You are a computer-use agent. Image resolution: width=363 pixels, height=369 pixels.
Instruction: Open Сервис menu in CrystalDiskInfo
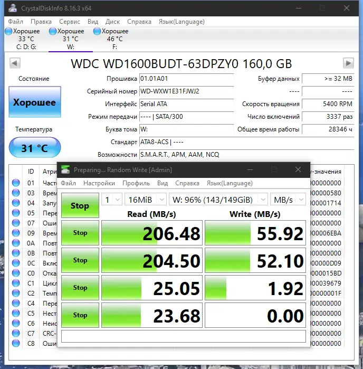coord(70,22)
